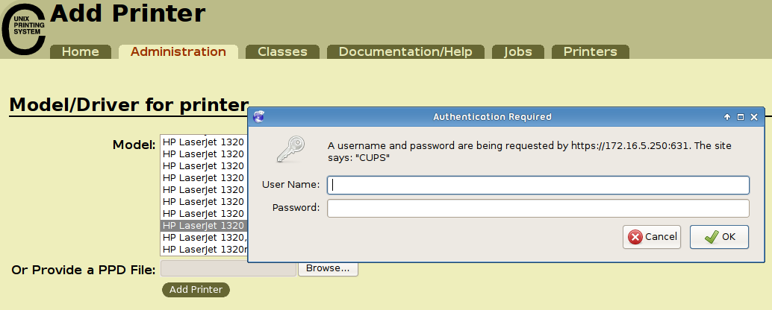Click the Add Printer button
The width and height of the screenshot is (772, 310).
[196, 289]
